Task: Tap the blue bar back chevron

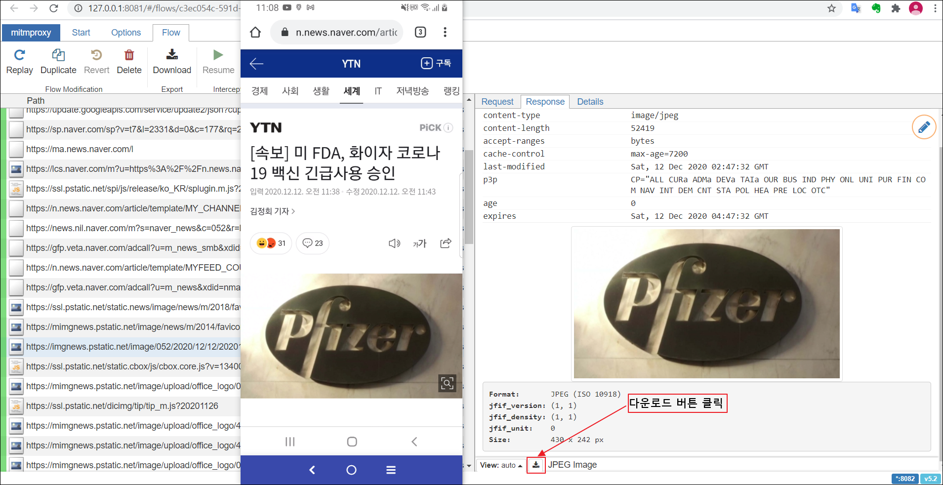Action: click(x=312, y=470)
